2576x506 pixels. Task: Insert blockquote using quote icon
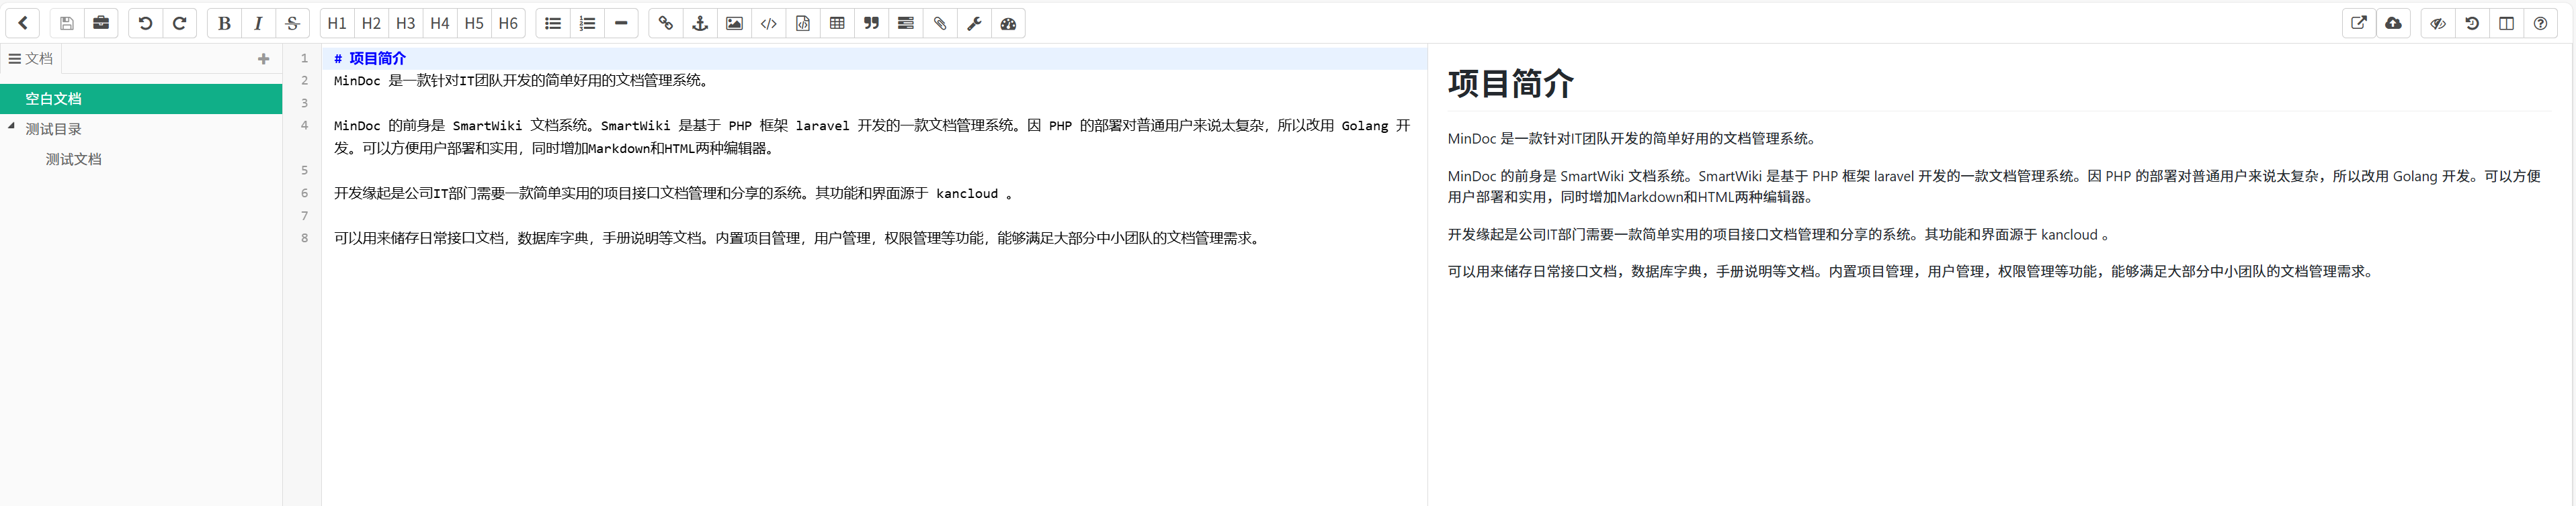871,23
